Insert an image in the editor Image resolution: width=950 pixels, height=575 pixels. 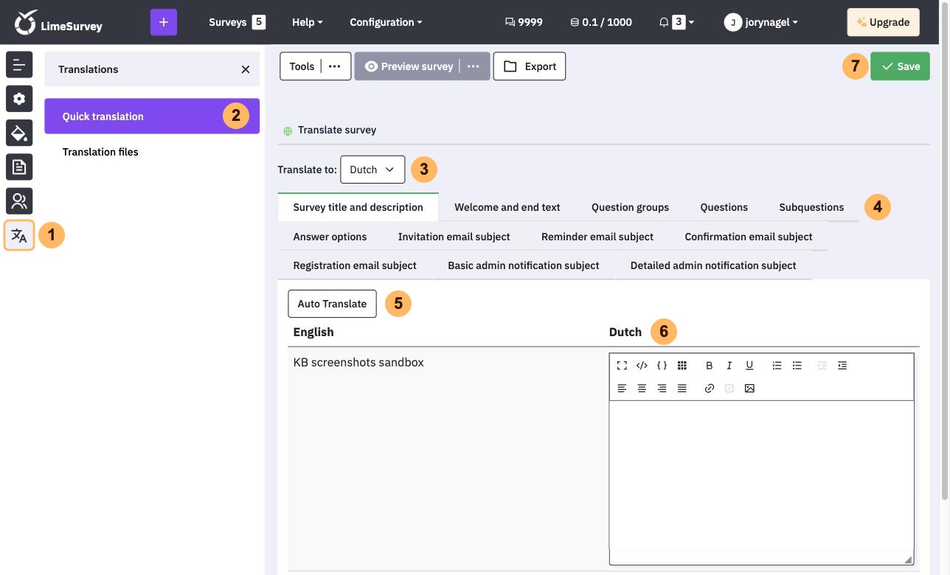[749, 388]
